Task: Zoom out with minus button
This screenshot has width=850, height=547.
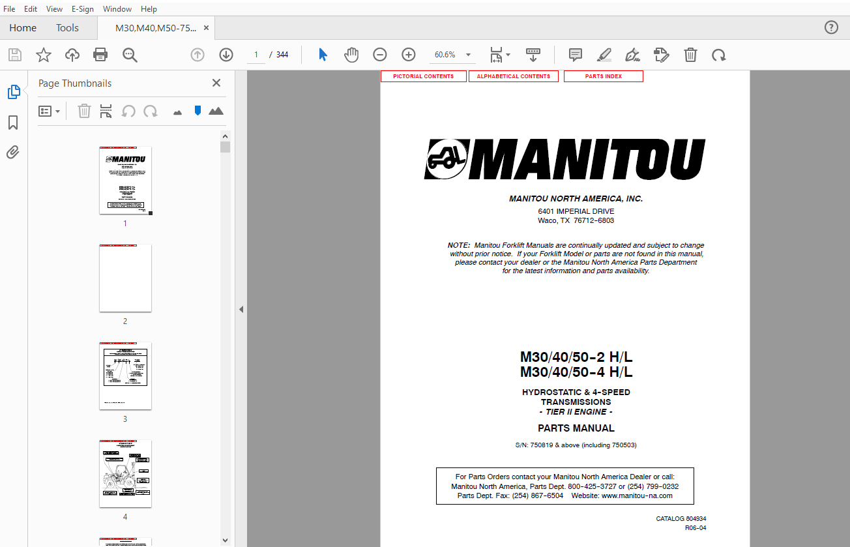Action: (380, 55)
